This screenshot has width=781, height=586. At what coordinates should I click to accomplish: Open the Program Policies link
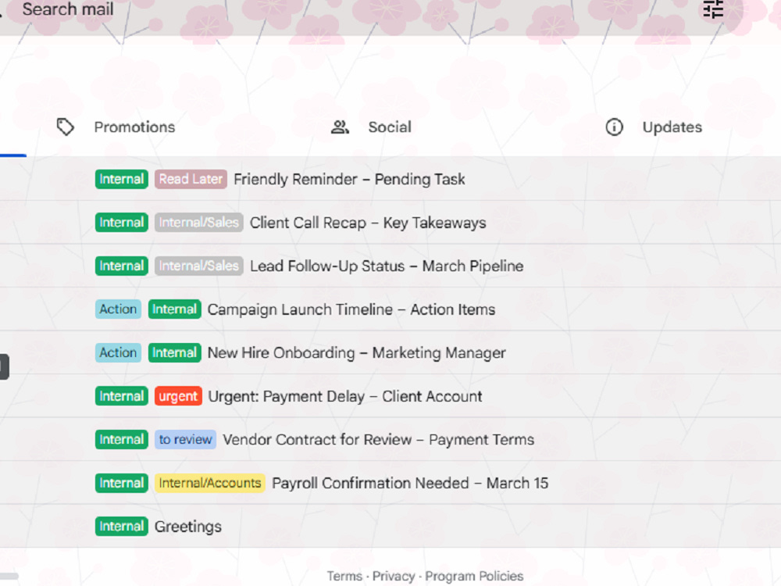point(474,576)
